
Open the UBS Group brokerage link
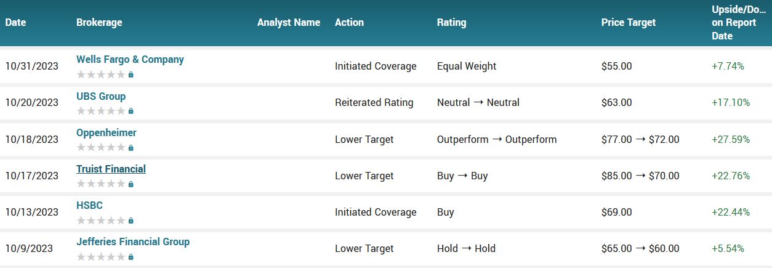101,96
